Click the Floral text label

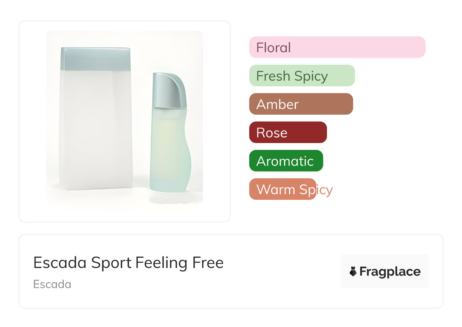click(x=273, y=48)
